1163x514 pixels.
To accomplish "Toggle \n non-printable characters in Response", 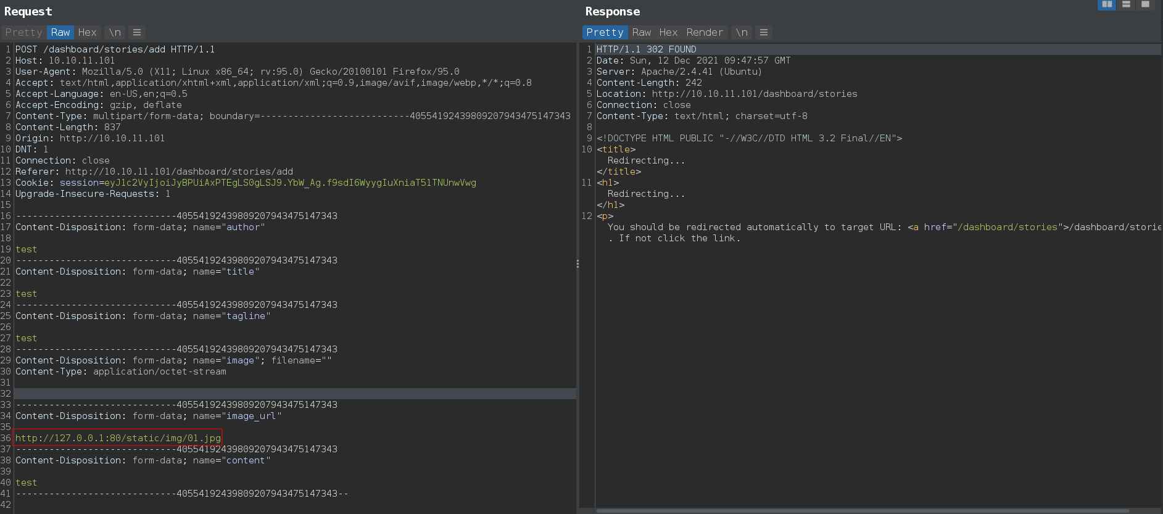I will click(x=742, y=32).
